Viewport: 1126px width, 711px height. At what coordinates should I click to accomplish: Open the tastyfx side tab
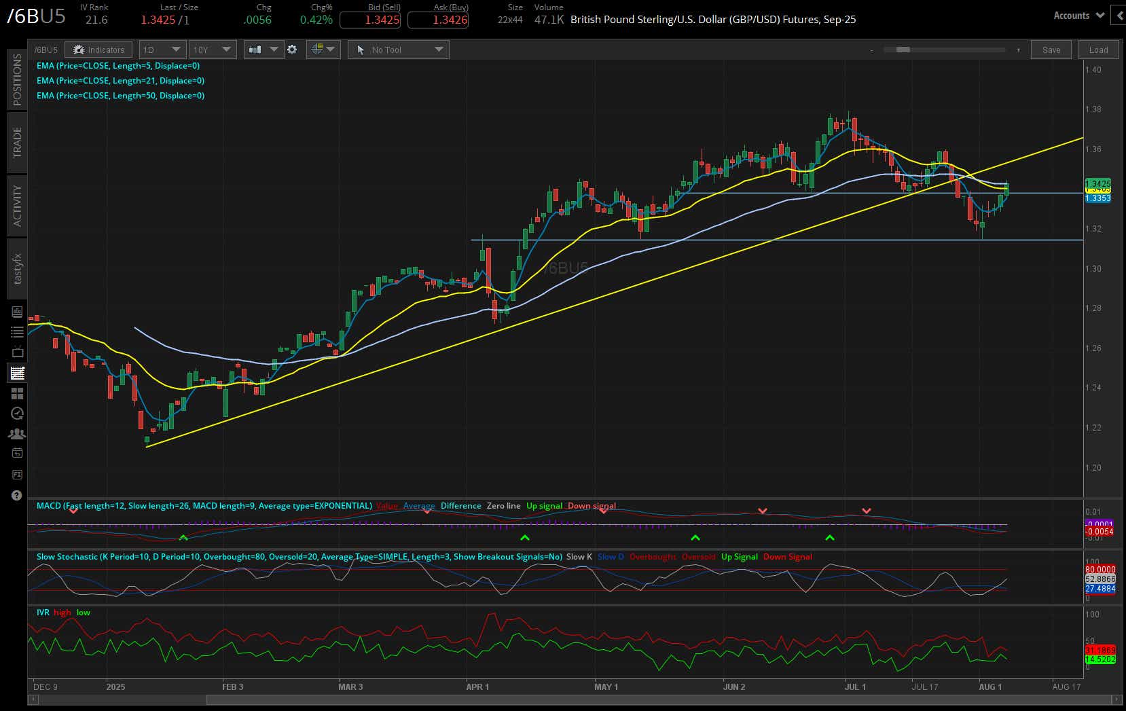(17, 268)
